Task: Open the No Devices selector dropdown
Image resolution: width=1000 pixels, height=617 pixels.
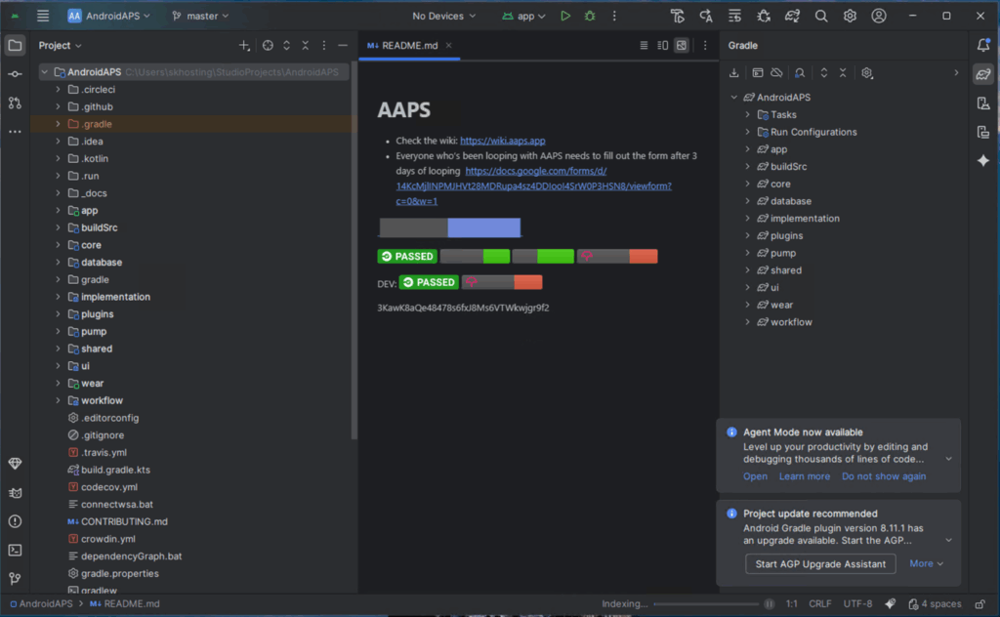Action: point(444,16)
